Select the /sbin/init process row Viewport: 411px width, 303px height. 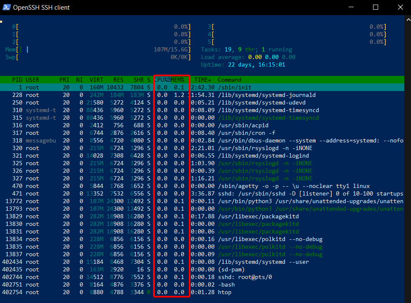click(x=202, y=87)
